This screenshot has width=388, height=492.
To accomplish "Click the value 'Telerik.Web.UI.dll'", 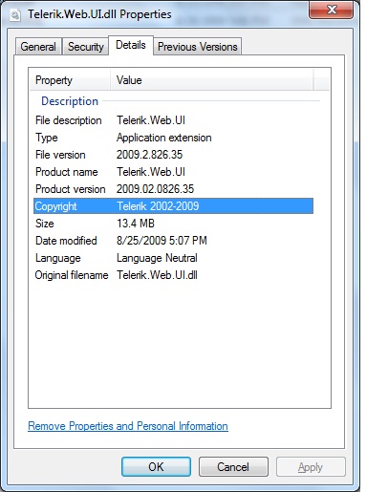I will 157,275.
